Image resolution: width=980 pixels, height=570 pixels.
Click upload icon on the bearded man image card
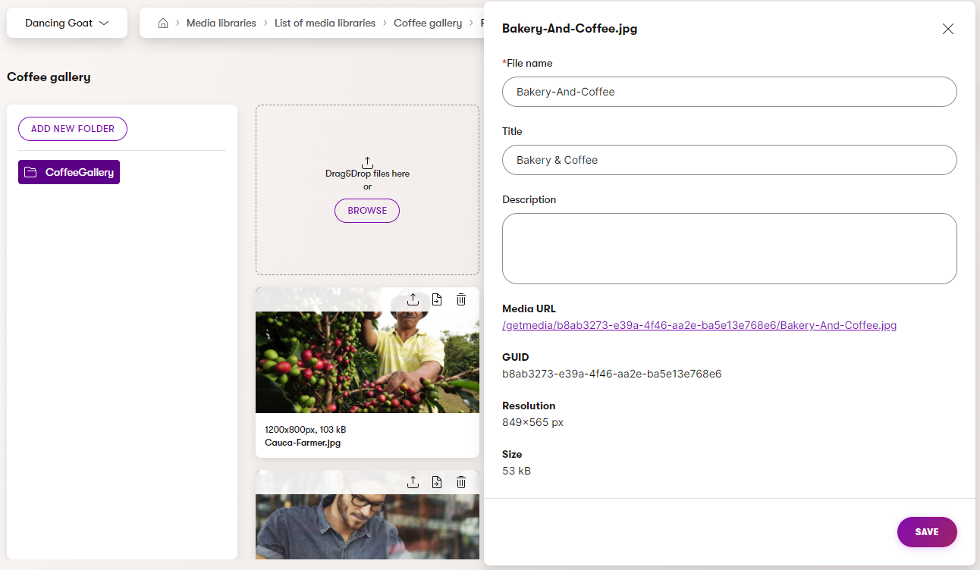(x=413, y=482)
